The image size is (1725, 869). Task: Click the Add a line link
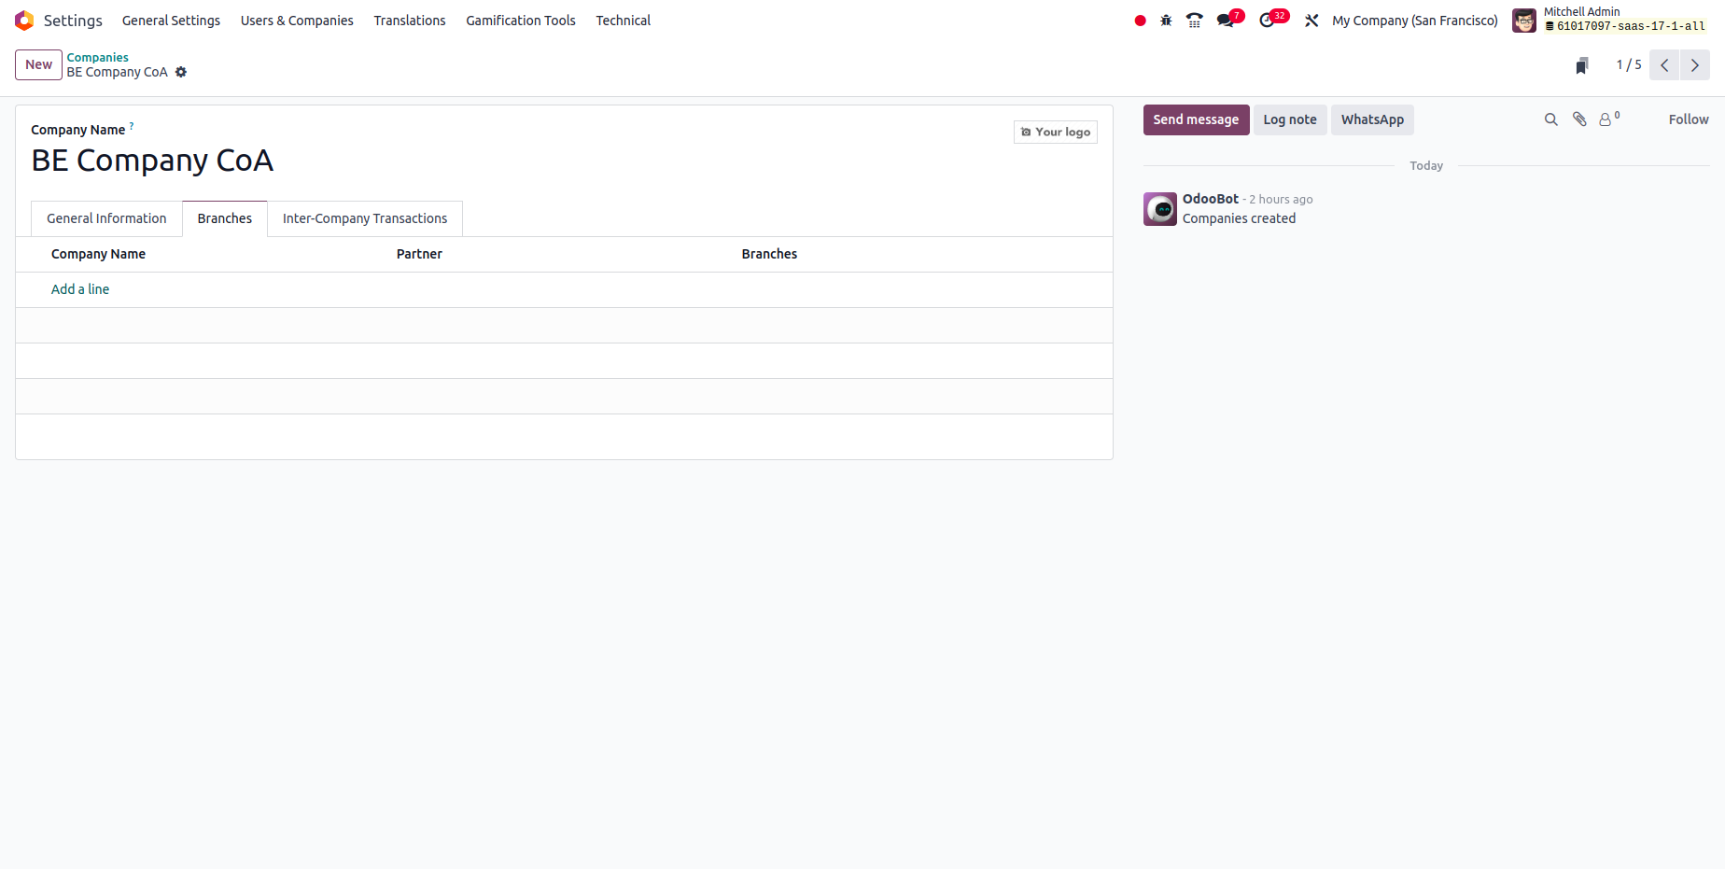80,289
